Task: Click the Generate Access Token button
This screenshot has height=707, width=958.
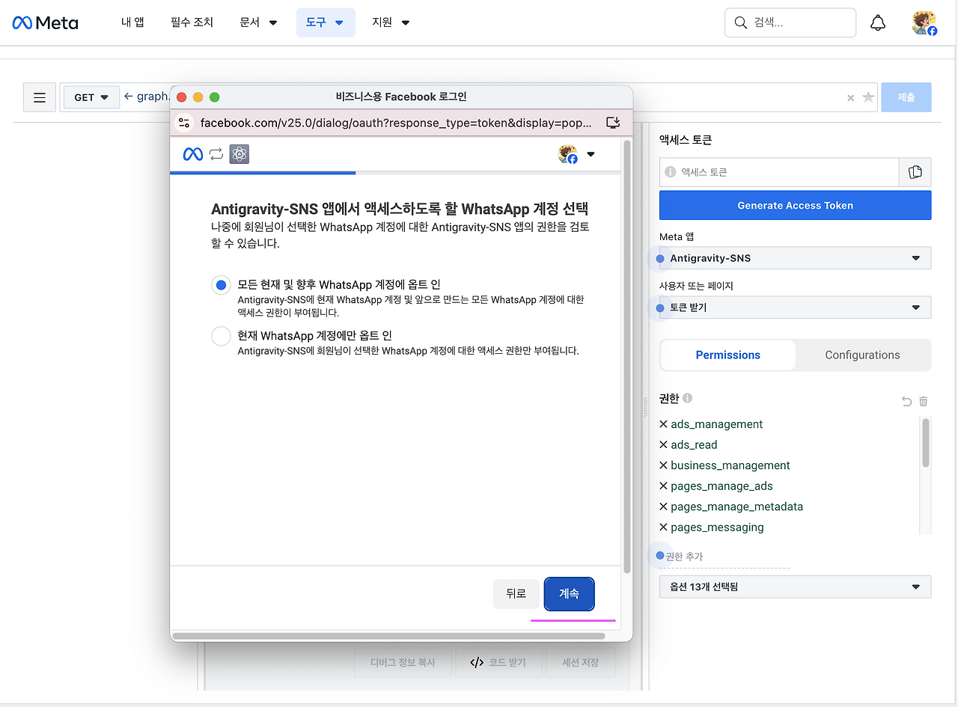Action: tap(796, 205)
